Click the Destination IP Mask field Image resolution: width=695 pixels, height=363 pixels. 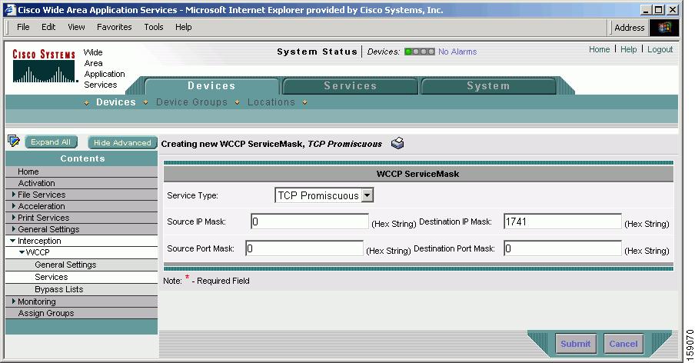(563, 221)
